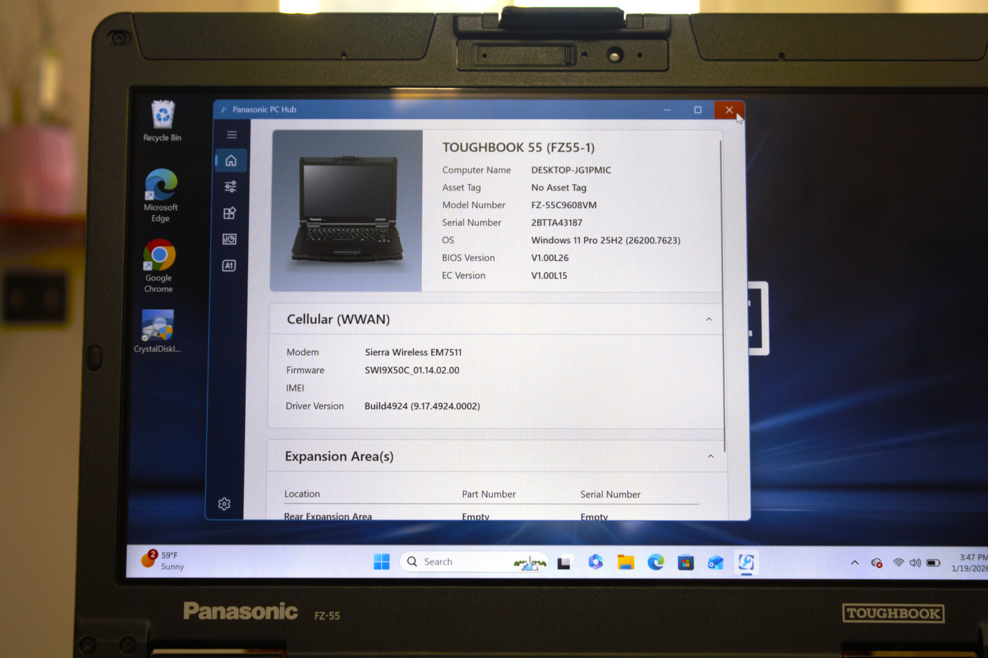988x658 pixels.
Task: Click the IMEI label
Action: tap(295, 388)
